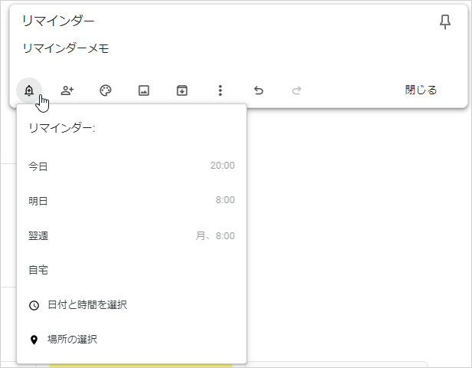Archive the note with the archive icon
This screenshot has height=368, width=472.
click(x=182, y=90)
